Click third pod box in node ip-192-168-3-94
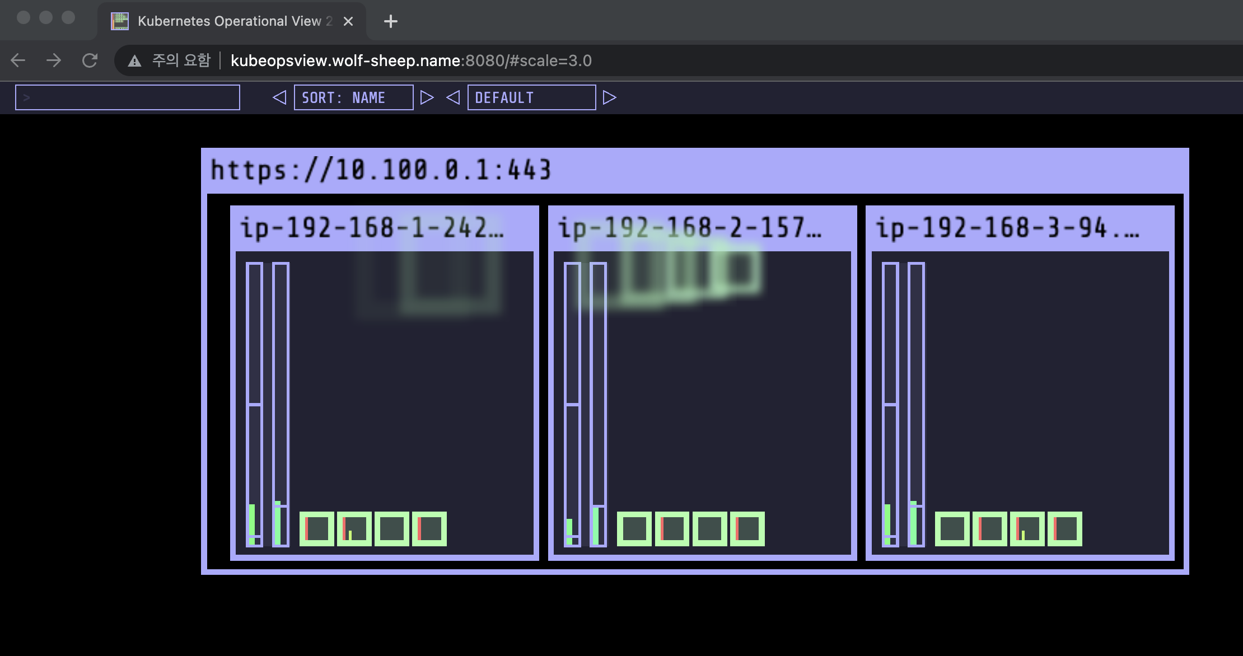Screen dimensions: 1243x656 [x=1027, y=528]
